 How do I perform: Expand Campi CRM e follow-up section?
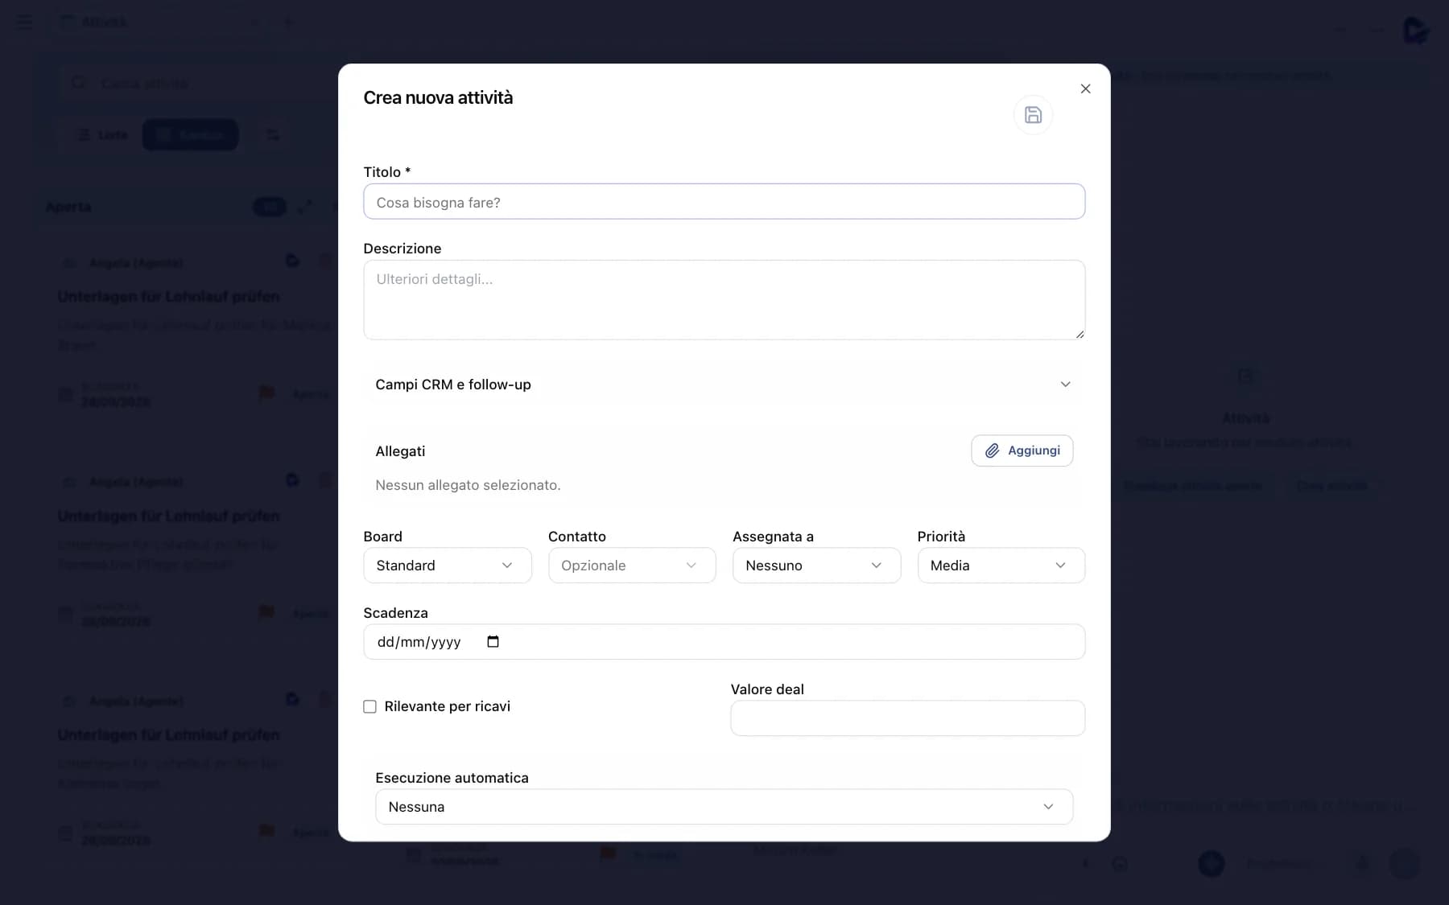click(x=724, y=385)
